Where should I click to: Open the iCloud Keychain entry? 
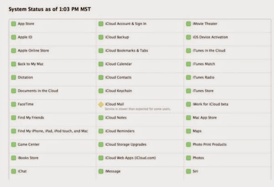coord(118,91)
